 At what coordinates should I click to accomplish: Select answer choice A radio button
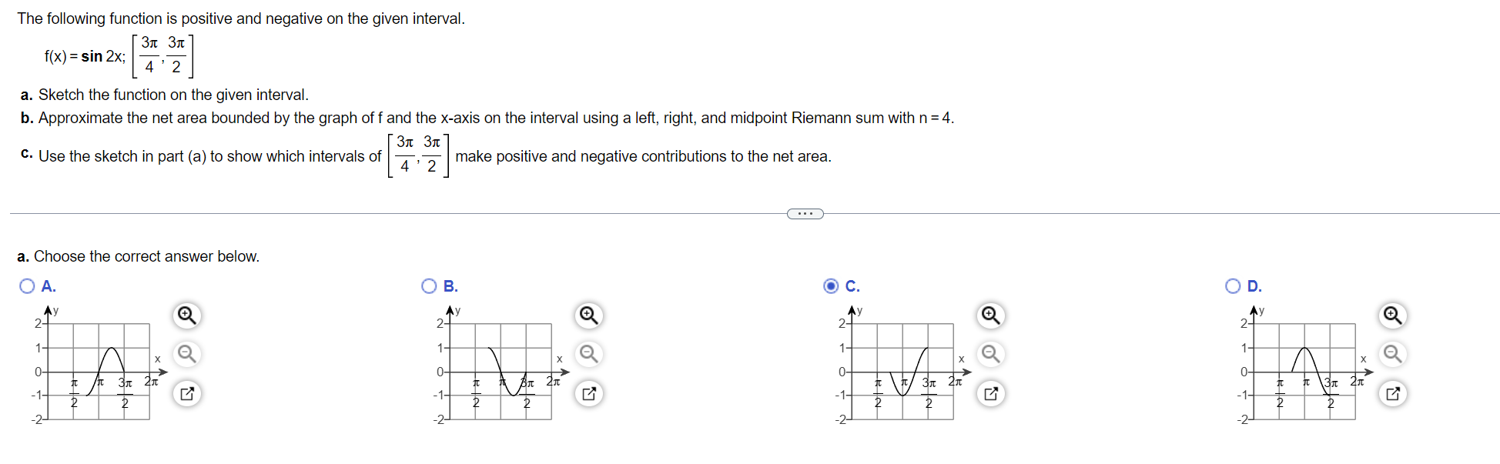coord(27,285)
